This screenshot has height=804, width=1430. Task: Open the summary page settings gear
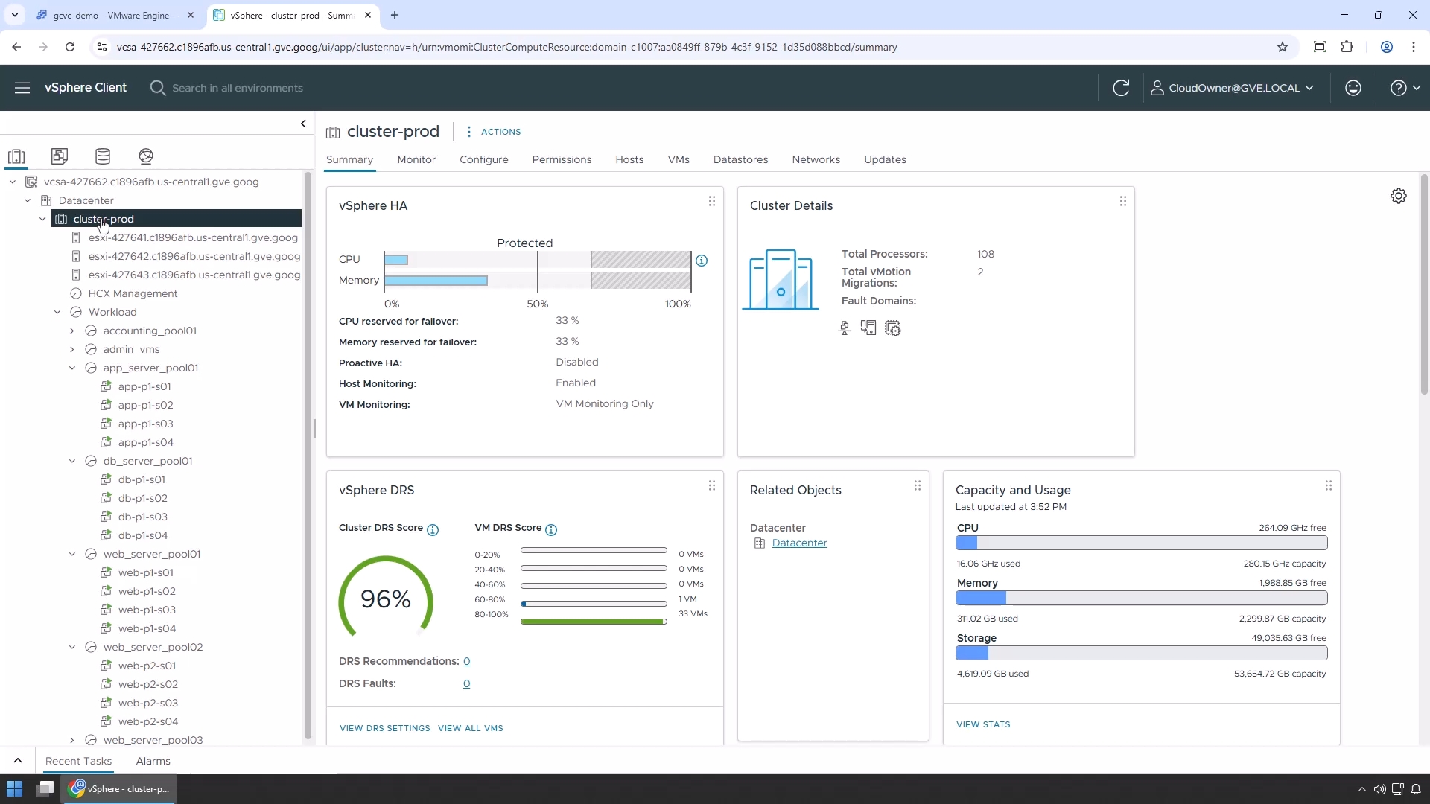(x=1399, y=196)
